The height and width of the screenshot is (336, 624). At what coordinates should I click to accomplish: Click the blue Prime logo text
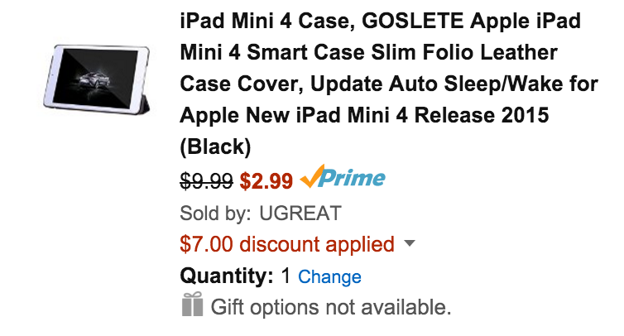coord(352,178)
